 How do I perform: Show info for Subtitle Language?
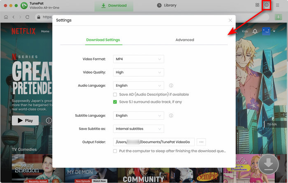tap(171, 116)
